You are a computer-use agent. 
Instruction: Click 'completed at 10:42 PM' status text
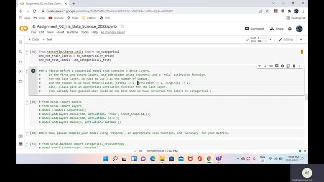(x=162, y=151)
